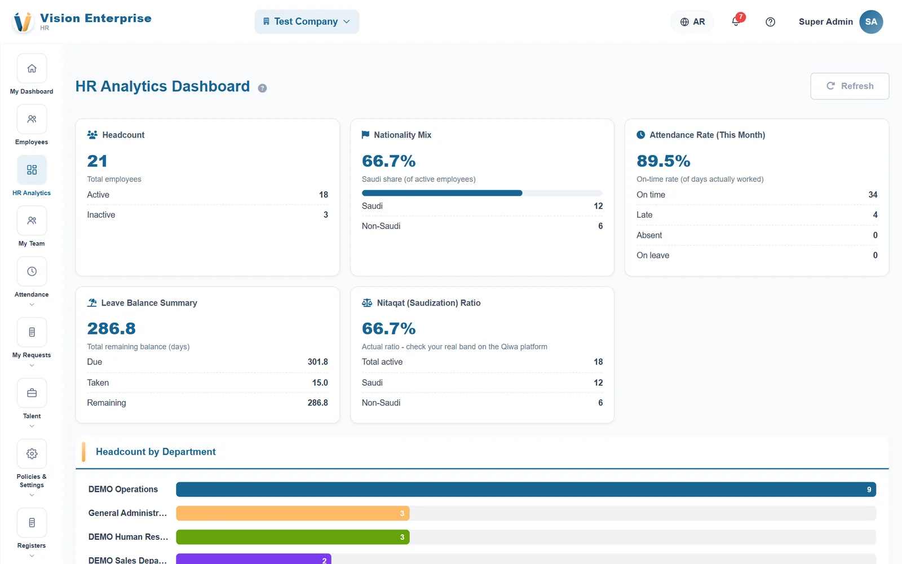Expand the Registers menu chevron
Screen dimensions: 902x564
click(x=32, y=556)
